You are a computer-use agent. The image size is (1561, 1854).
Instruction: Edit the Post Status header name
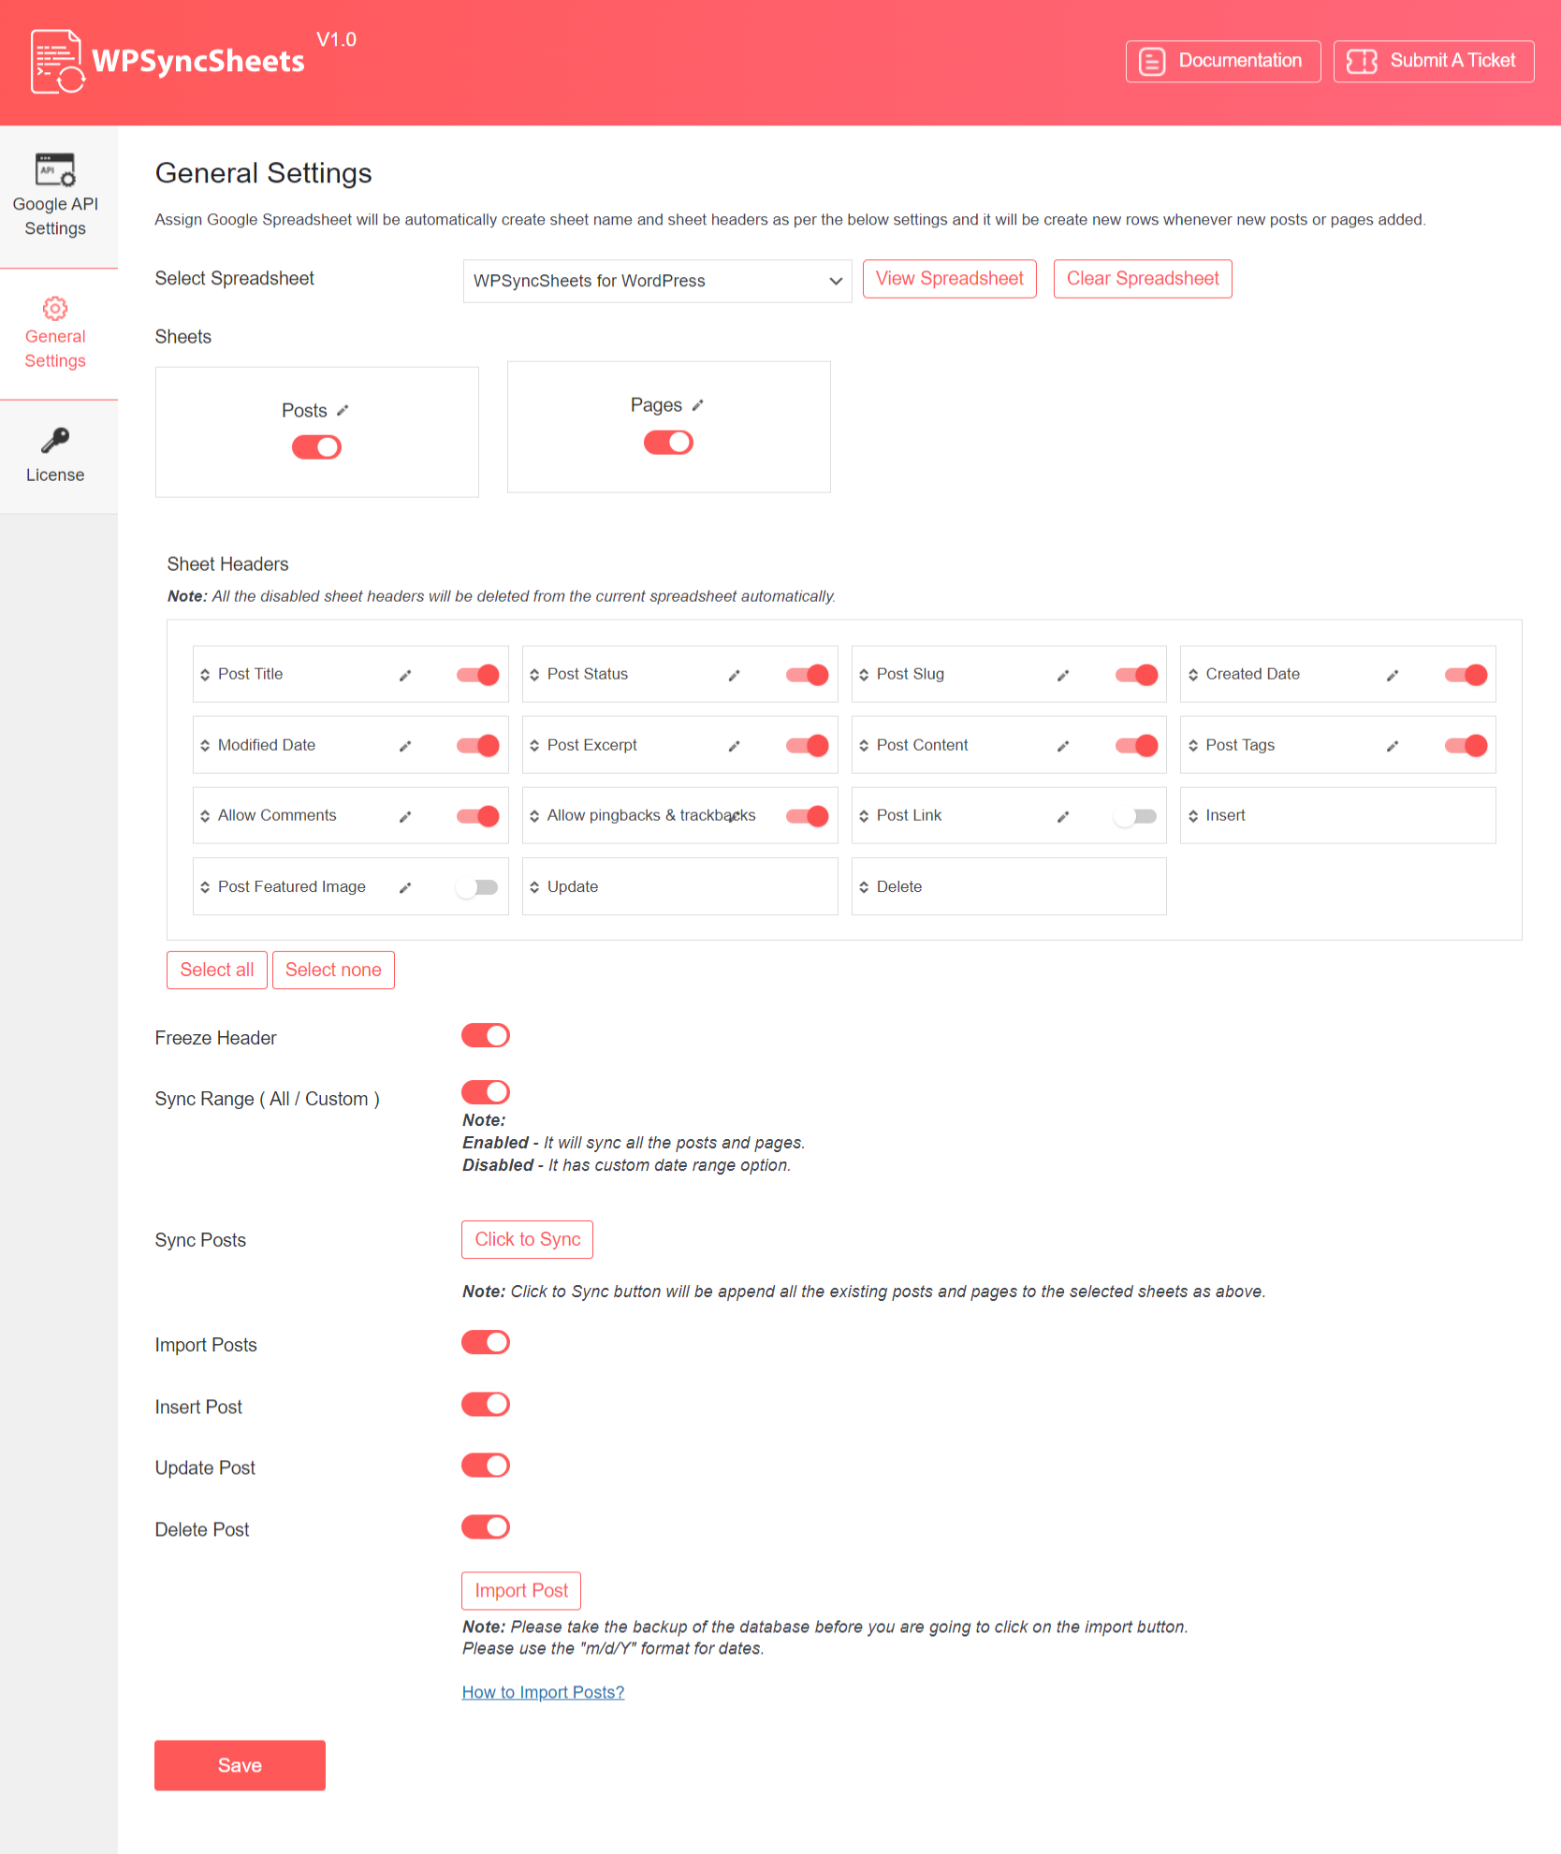coord(735,676)
